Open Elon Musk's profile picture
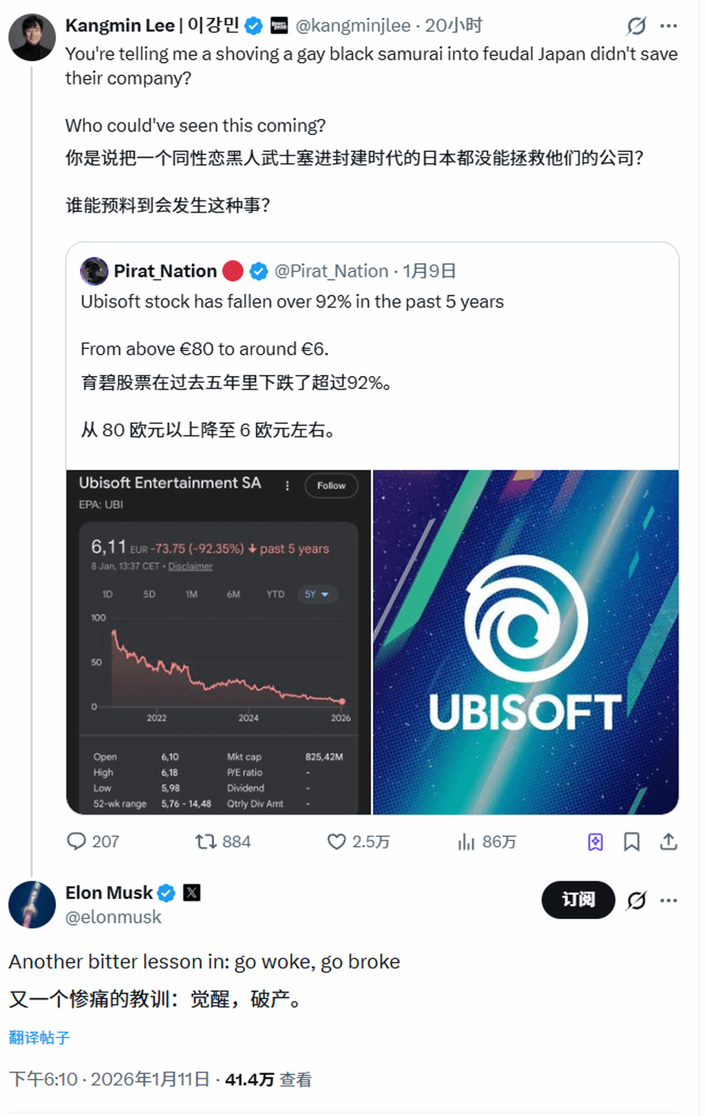 32,904
